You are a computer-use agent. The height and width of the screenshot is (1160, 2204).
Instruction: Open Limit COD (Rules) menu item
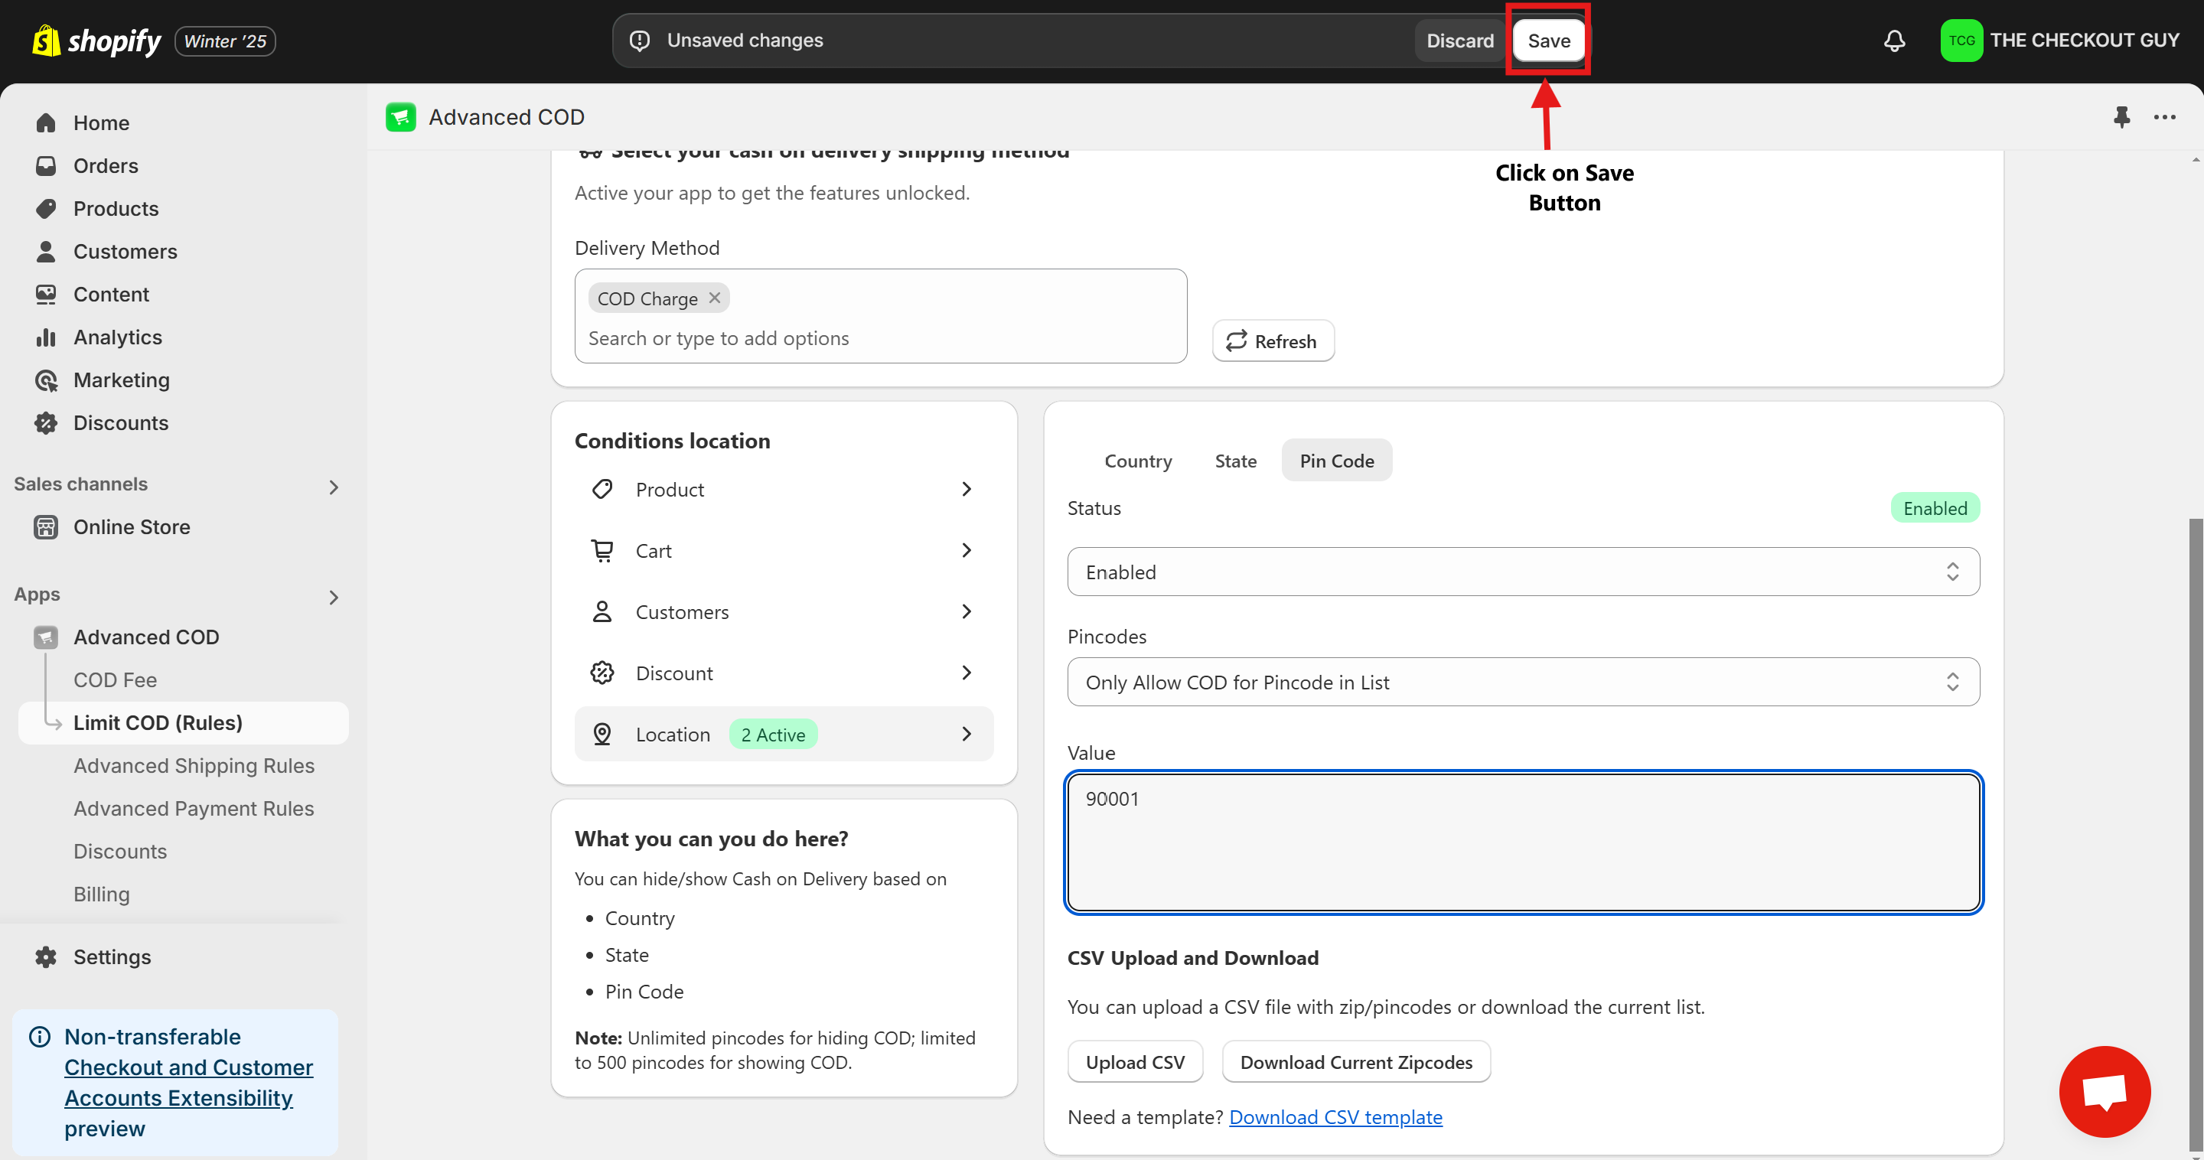tap(183, 722)
